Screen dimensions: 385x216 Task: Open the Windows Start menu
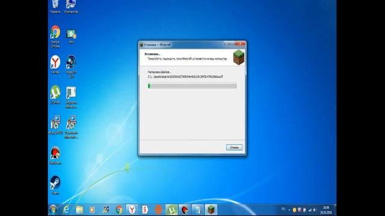pyautogui.click(x=53, y=209)
